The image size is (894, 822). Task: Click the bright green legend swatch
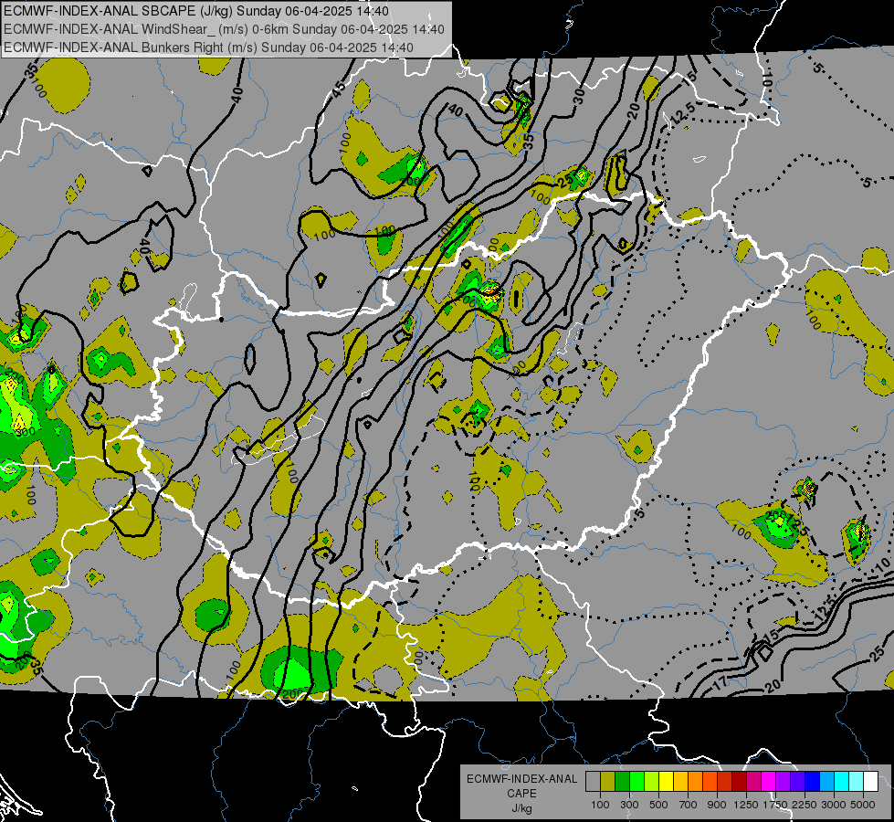[x=636, y=782]
